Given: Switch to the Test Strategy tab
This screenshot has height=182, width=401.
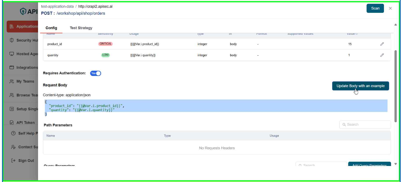Looking at the screenshot, I should pyautogui.click(x=81, y=28).
